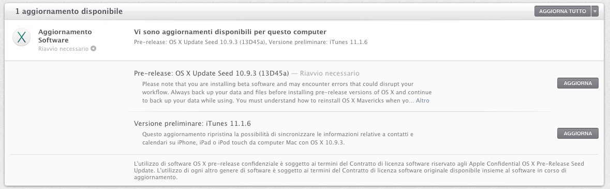Click the beta software warning paragraph
Screen dimensions: 610x189
point(287,92)
